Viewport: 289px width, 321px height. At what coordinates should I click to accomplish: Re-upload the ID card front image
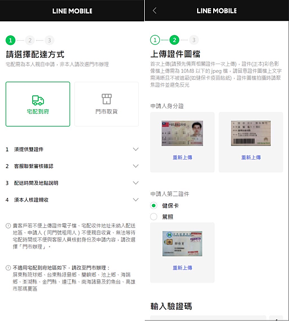pyautogui.click(x=182, y=157)
